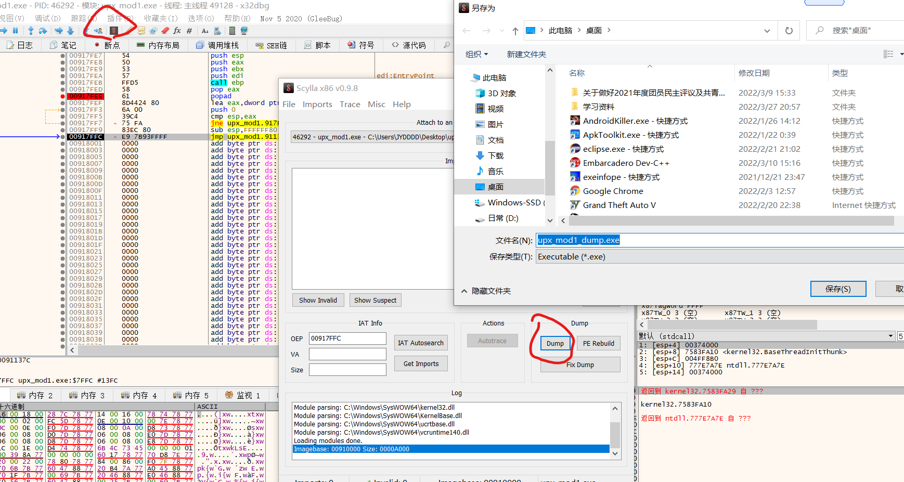Open the 保存类型 Executable combo box
The height and width of the screenshot is (482, 904).
click(720, 257)
